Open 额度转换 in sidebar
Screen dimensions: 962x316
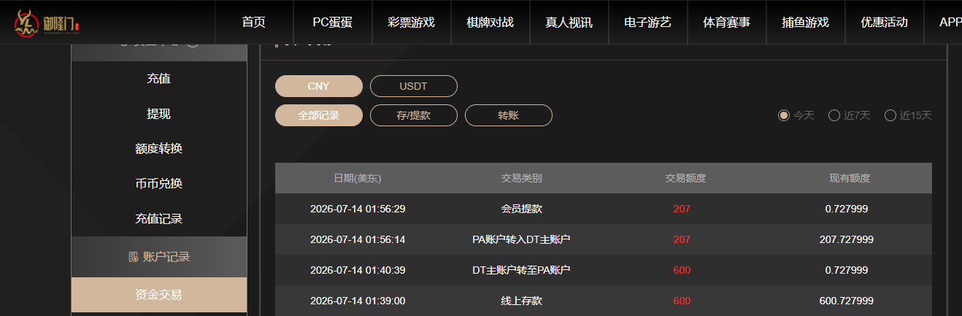tap(159, 149)
